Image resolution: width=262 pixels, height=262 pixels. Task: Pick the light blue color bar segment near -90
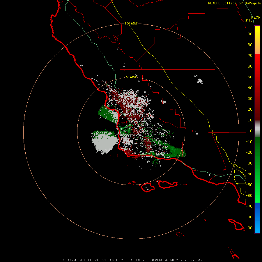pos(257,228)
